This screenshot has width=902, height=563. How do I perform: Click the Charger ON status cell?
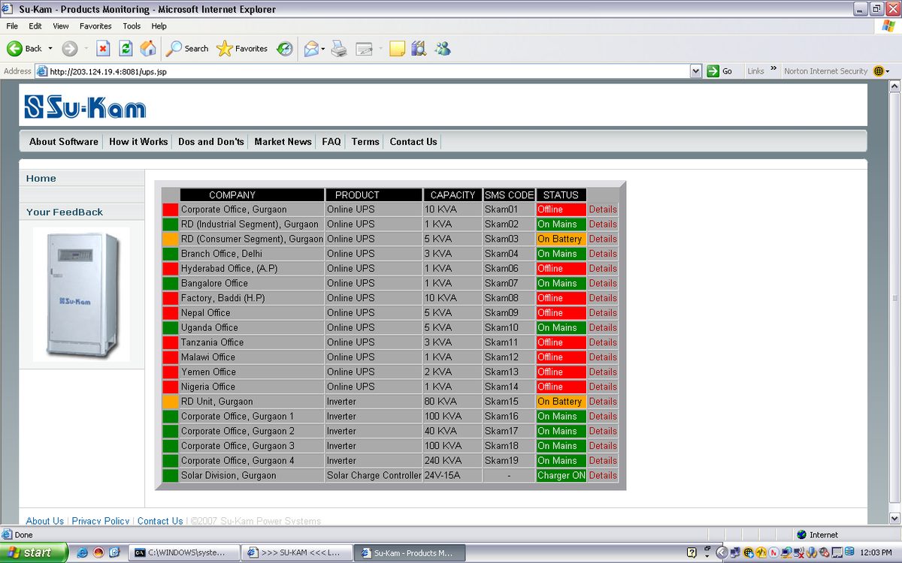561,475
